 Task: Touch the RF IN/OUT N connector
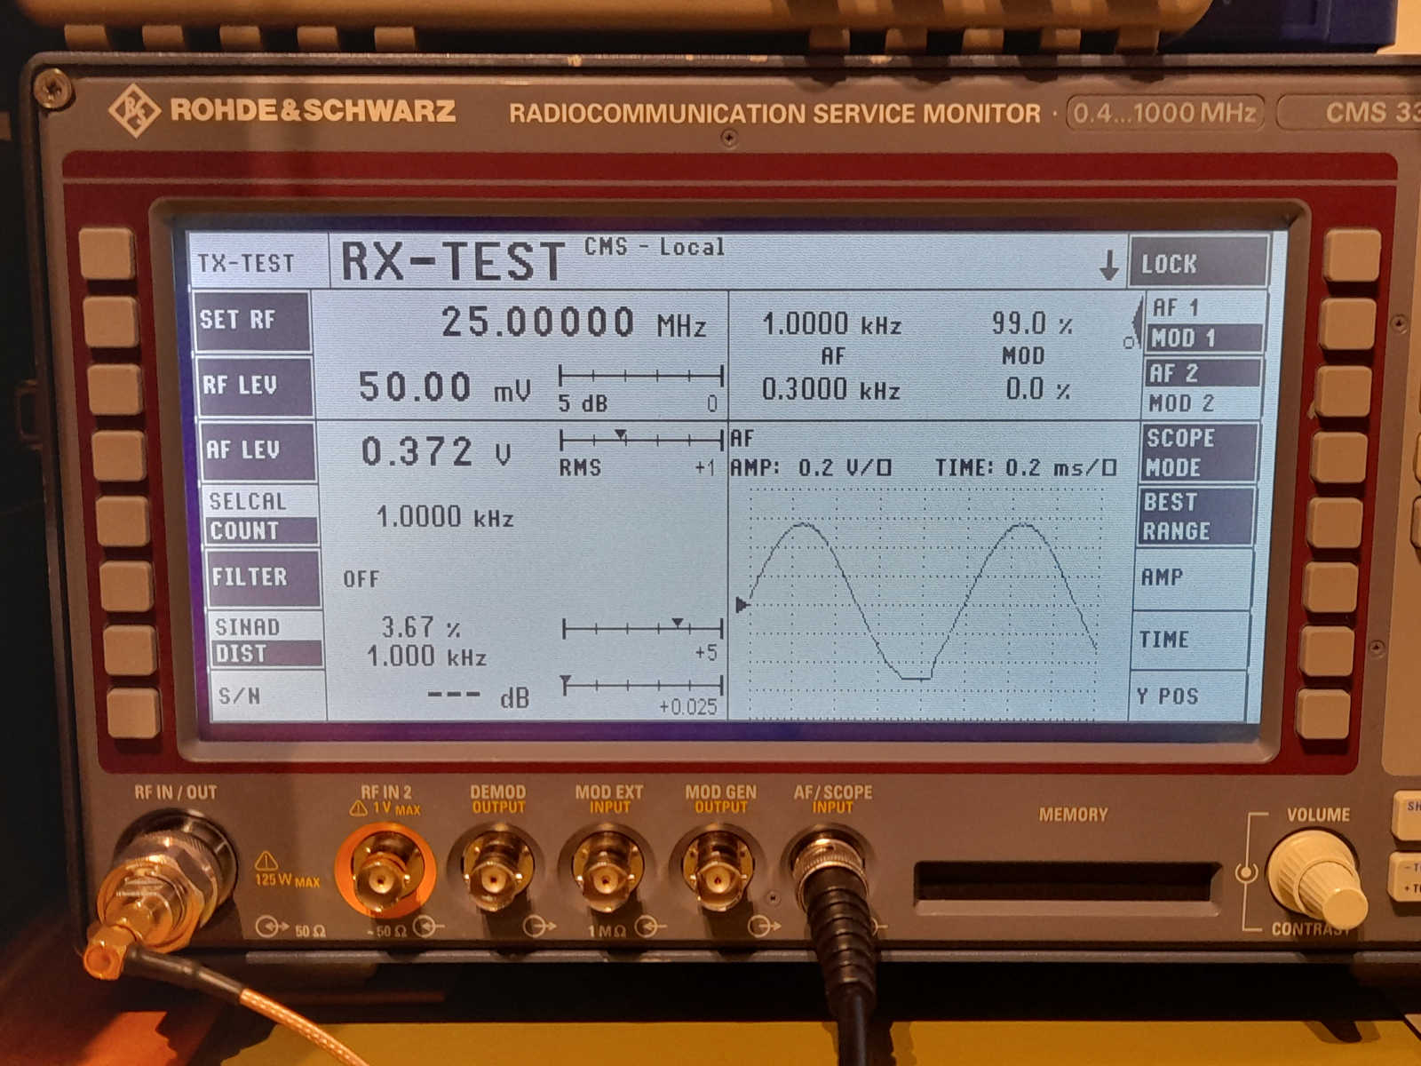[165, 877]
